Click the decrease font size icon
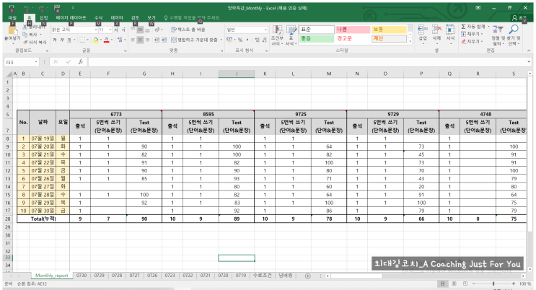 tap(123, 30)
